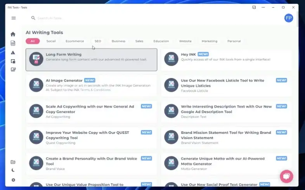Open Google Ad Description Tool title
305x190 pixels.
pyautogui.click(x=226, y=109)
